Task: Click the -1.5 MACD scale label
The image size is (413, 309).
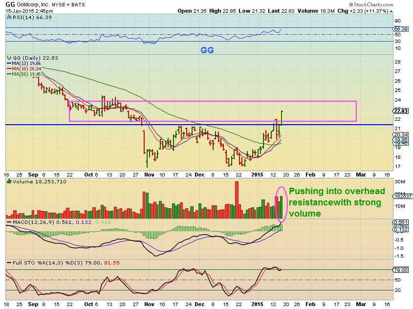Action: coord(399,256)
